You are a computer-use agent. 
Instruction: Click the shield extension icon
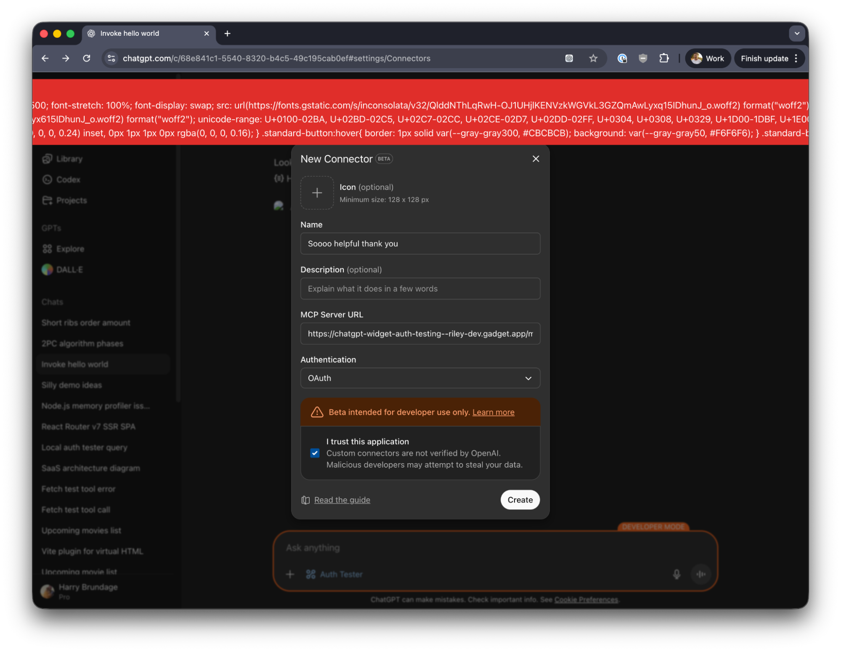pyautogui.click(x=643, y=58)
